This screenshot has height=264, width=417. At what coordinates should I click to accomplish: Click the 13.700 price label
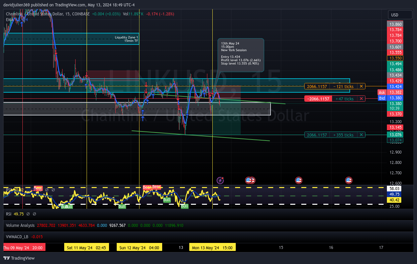coord(395,41)
